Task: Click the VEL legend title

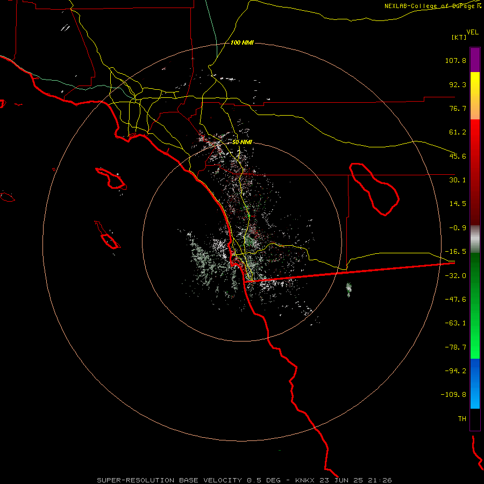Action: pos(472,32)
